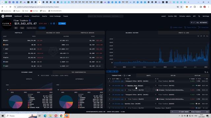Open the Dashboard menu
Image resolution: width=211 pixels, height=118 pixels.
pyautogui.click(x=18, y=16)
